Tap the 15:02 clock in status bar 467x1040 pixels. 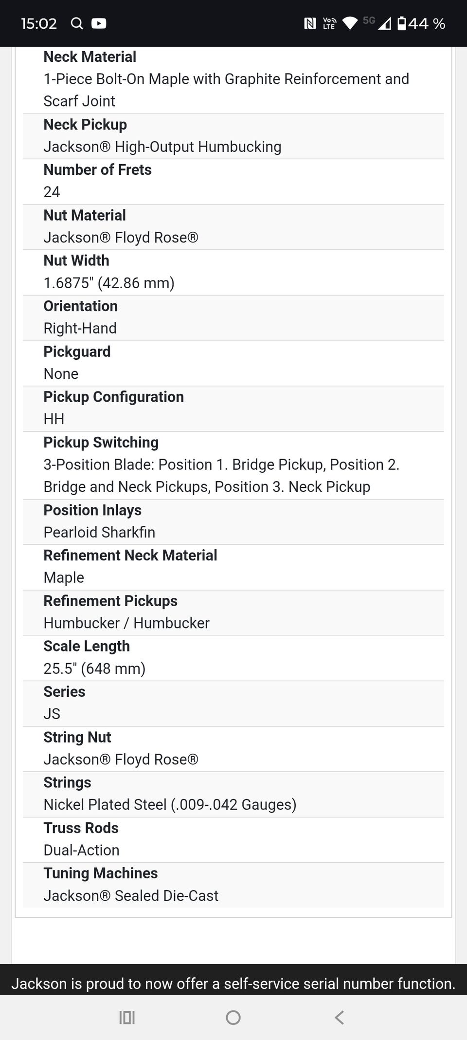pos(39,23)
